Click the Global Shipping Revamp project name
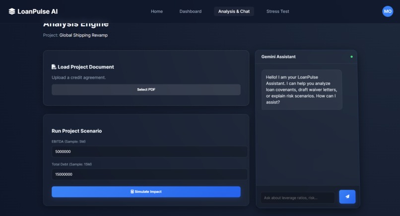The height and width of the screenshot is (216, 400). click(83, 35)
